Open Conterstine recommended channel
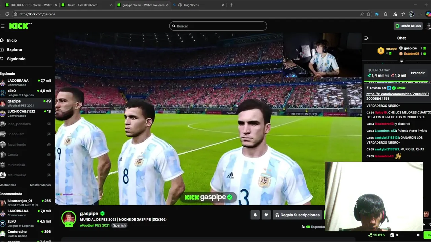431x242 pixels. 26,234
